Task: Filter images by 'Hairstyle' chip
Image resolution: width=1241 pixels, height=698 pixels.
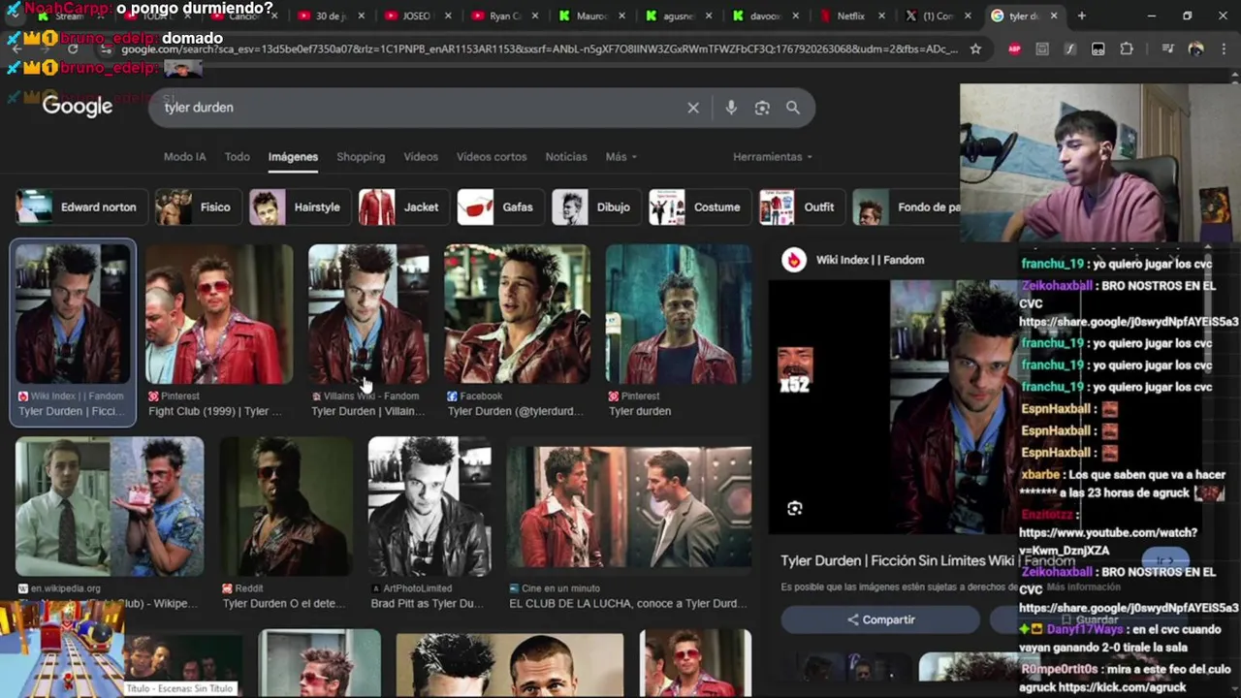Action: pyautogui.click(x=301, y=207)
